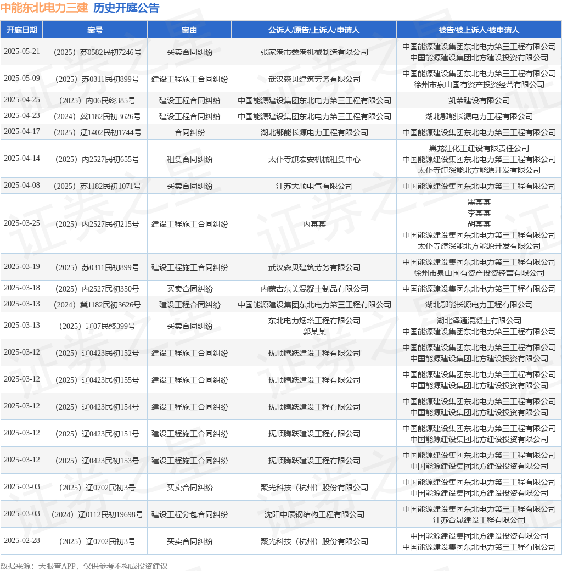Click date cell 2025-05-09

[22, 79]
